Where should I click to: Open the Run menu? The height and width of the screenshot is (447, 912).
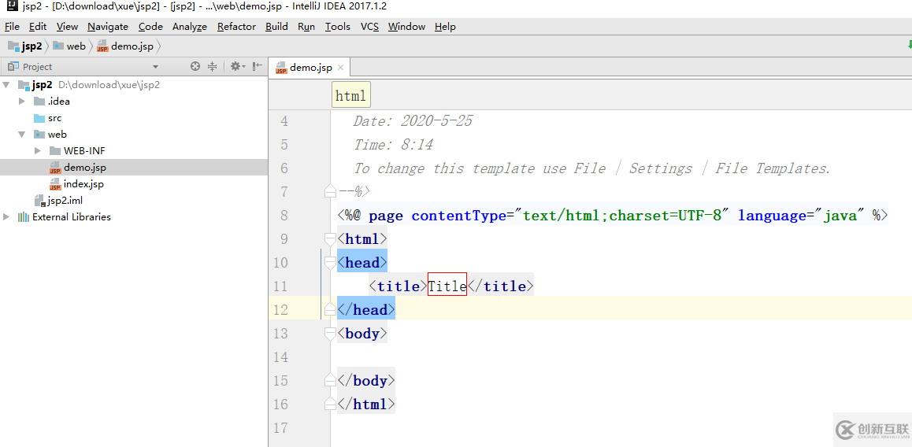[306, 27]
